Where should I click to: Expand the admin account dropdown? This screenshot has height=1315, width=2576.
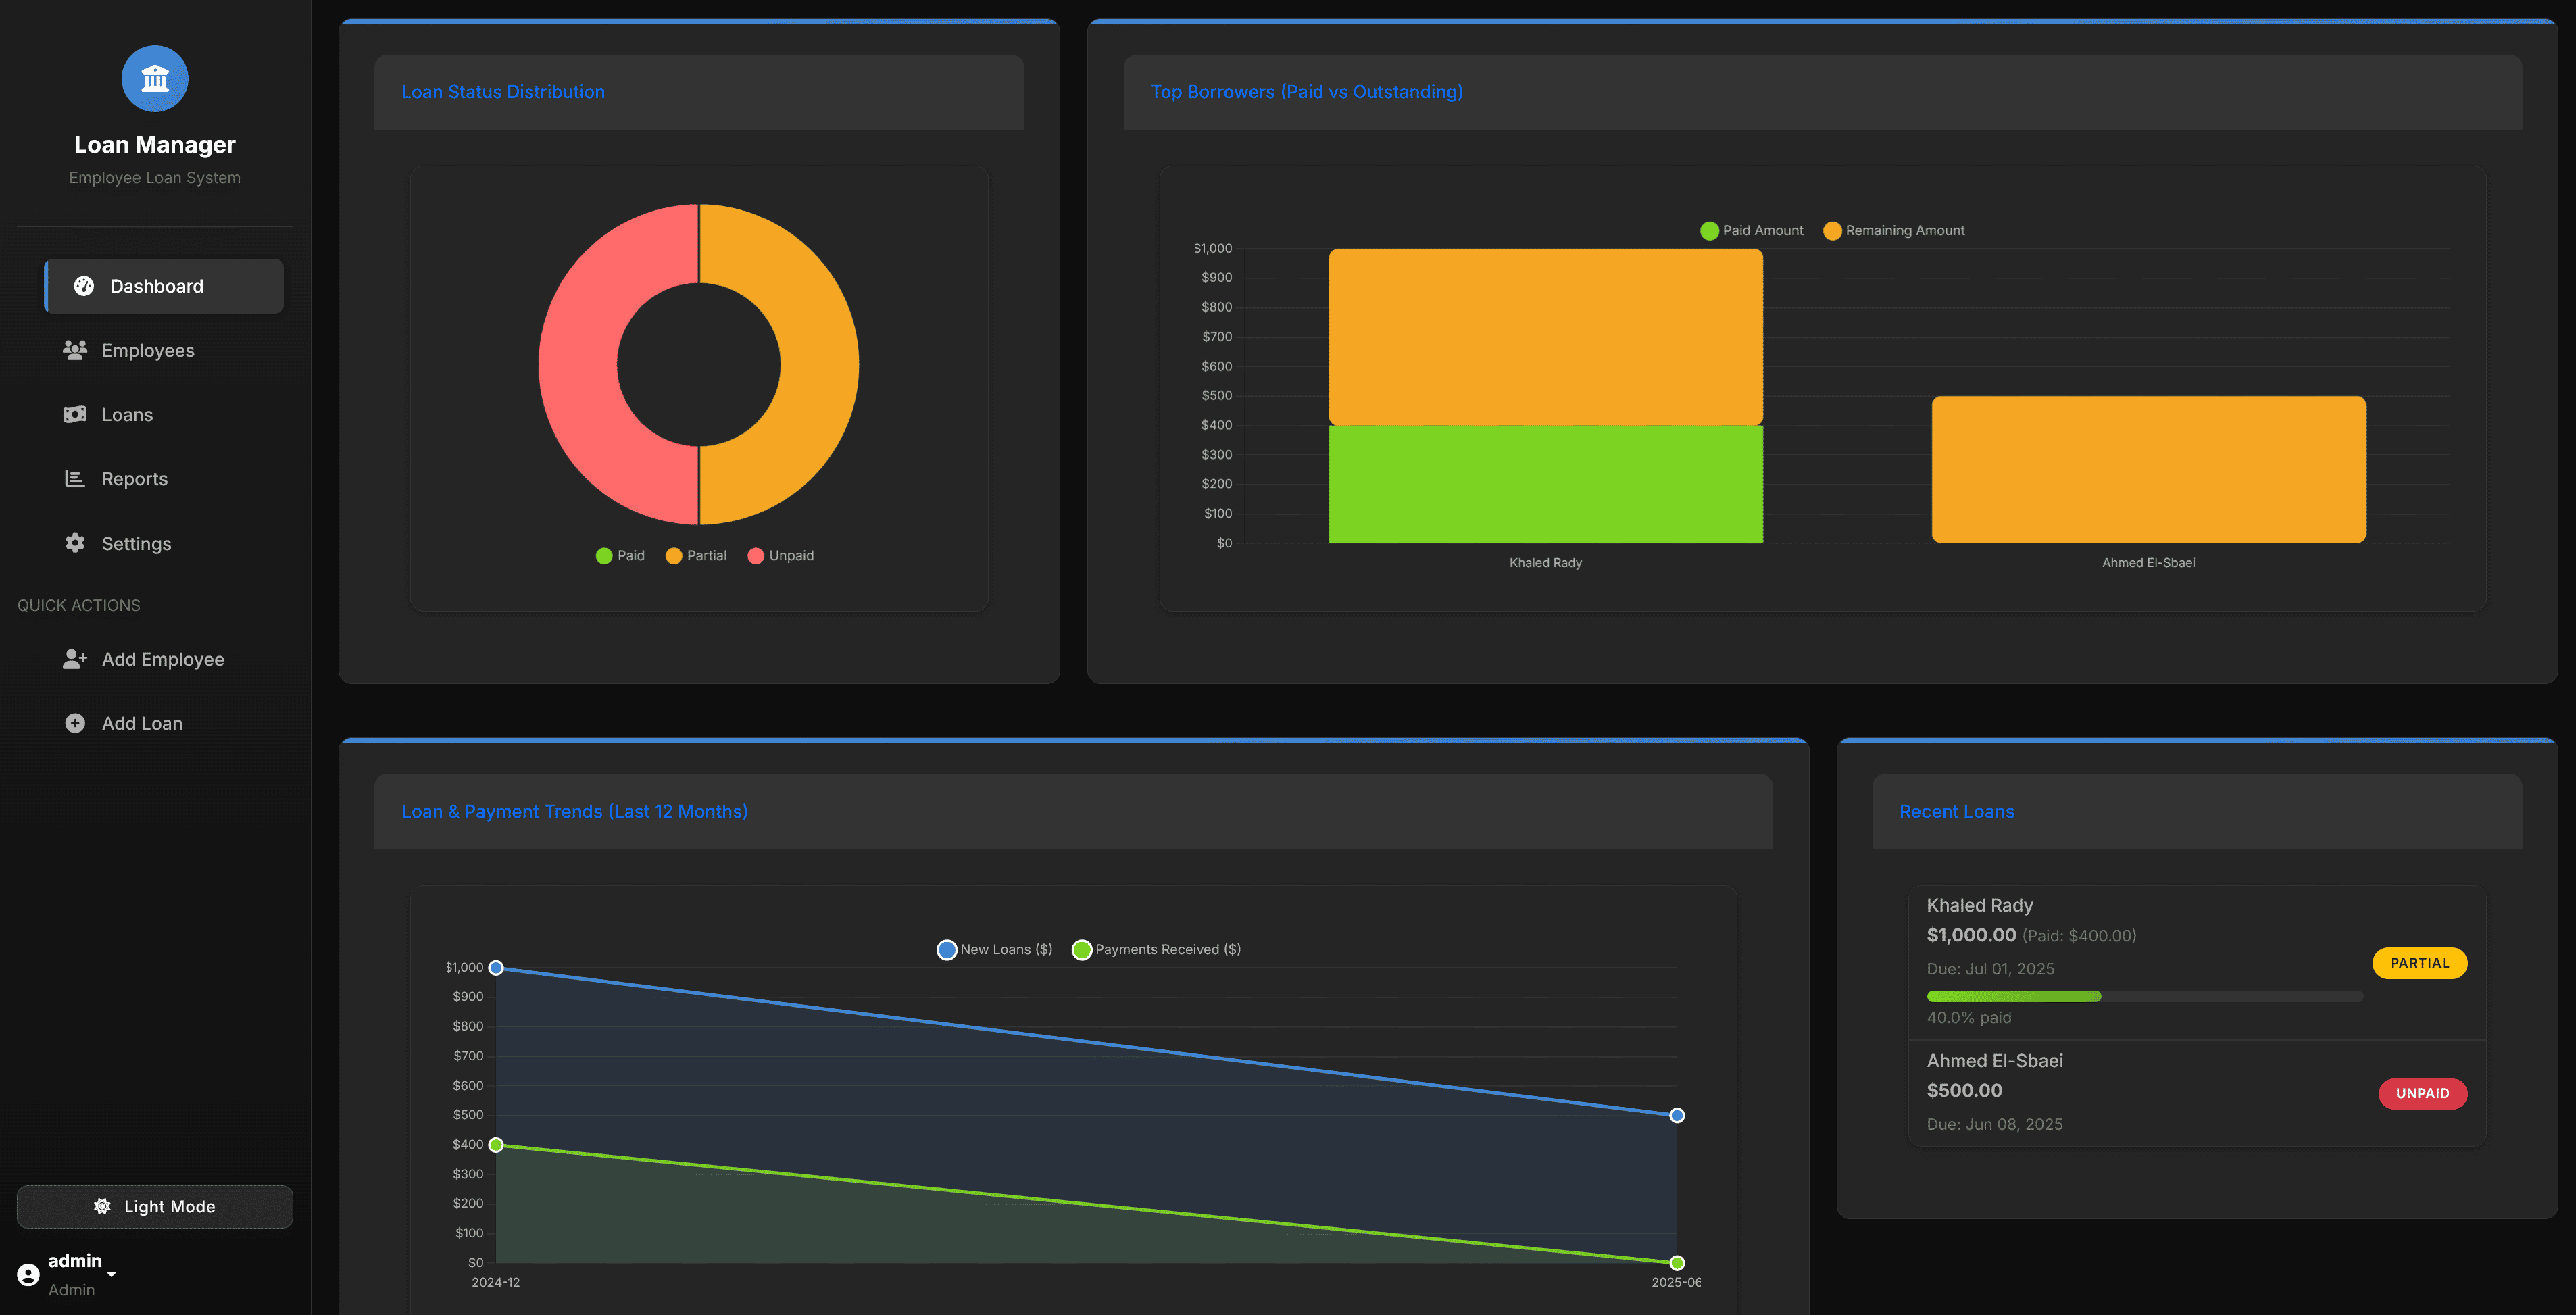111,1273
